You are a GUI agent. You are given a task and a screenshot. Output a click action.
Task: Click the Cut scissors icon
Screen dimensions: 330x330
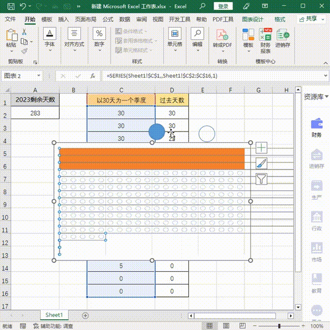(24, 32)
